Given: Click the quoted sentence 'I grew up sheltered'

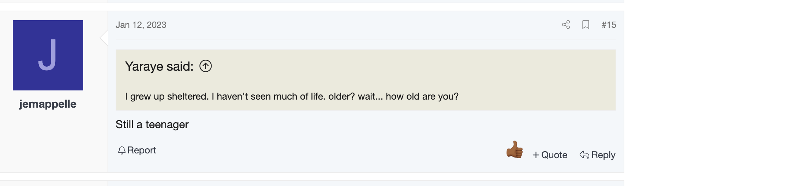Looking at the screenshot, I should tap(167, 97).
